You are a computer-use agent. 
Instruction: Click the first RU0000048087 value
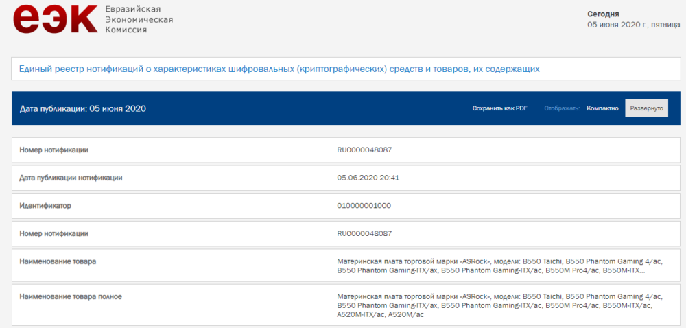[x=364, y=150]
